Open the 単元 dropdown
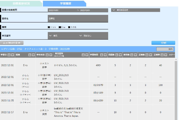The height and width of the screenshot is (120, 179). pos(63,36)
